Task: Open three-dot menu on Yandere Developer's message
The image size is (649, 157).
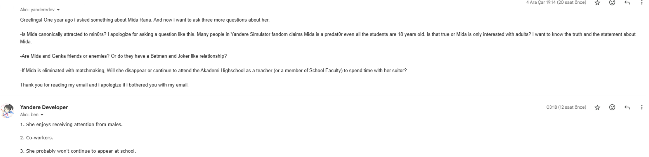Action: coord(642,107)
